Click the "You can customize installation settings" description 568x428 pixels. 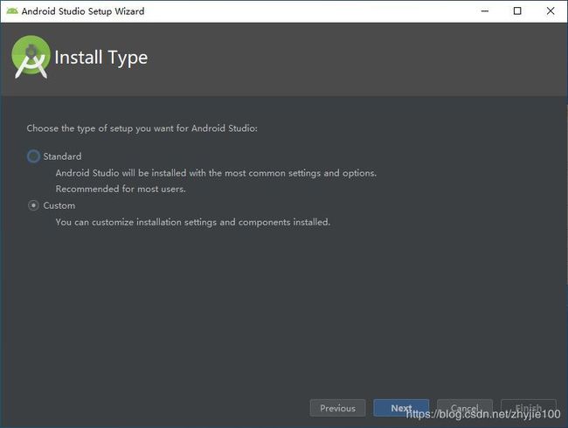[193, 222]
